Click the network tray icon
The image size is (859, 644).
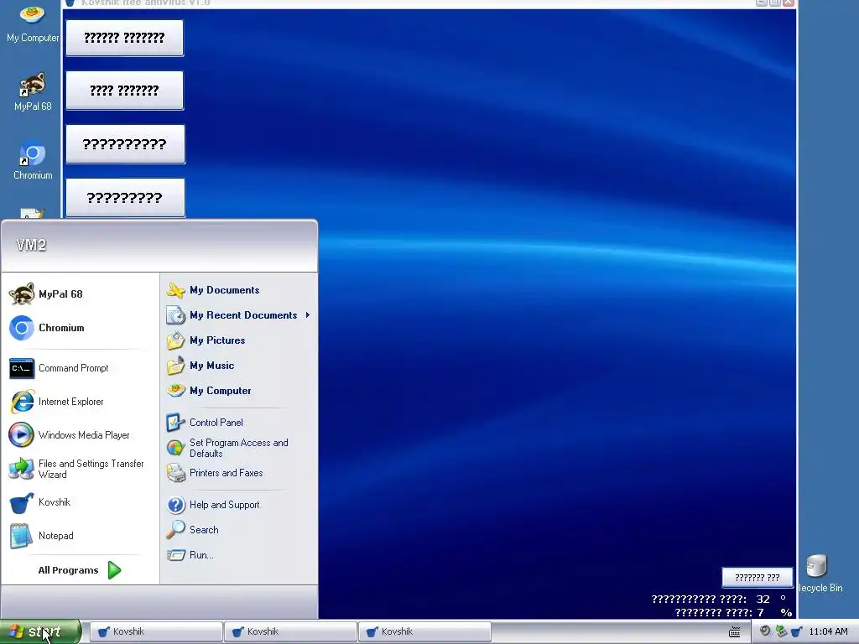781,631
